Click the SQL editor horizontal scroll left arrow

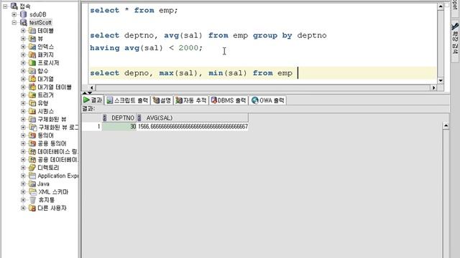(x=92, y=87)
